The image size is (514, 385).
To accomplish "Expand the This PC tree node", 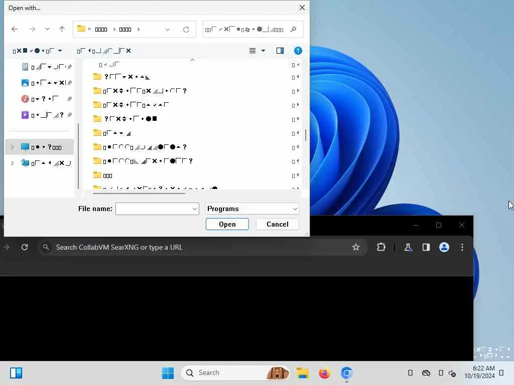I will click(x=13, y=147).
